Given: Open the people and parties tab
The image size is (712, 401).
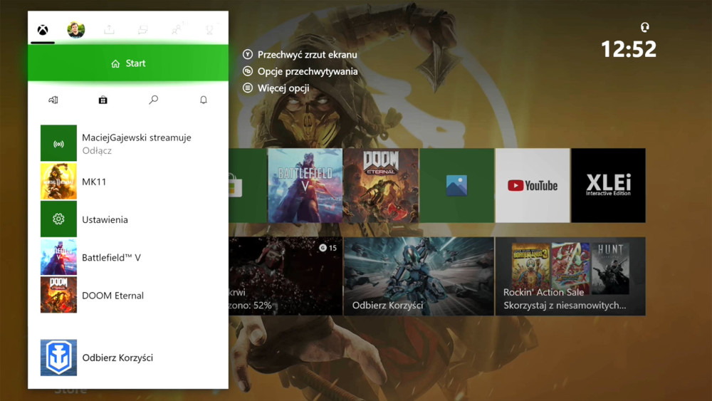Looking at the screenshot, I should 176,30.
